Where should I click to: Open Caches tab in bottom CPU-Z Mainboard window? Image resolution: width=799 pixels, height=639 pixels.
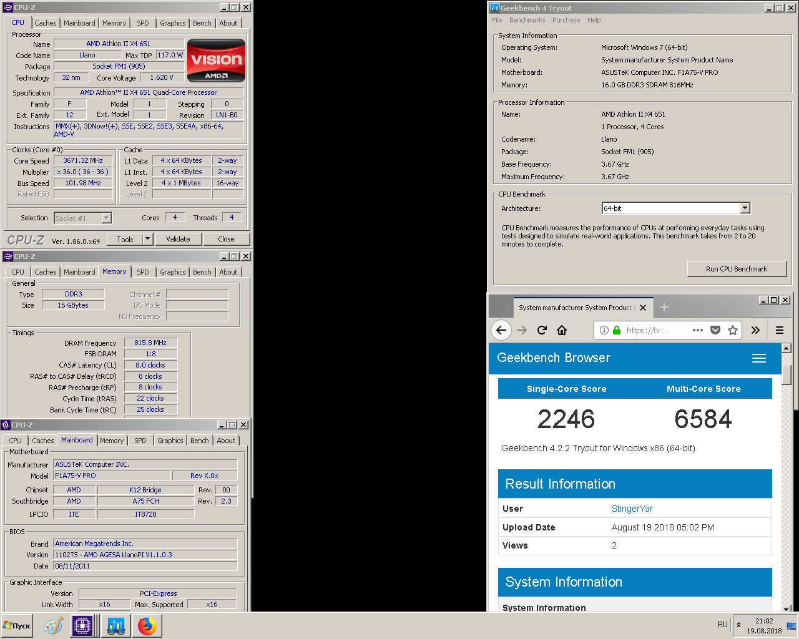coord(43,441)
